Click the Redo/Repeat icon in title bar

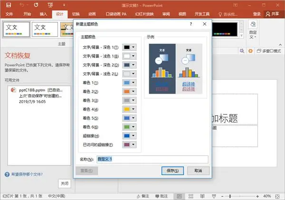click(x=36, y=5)
